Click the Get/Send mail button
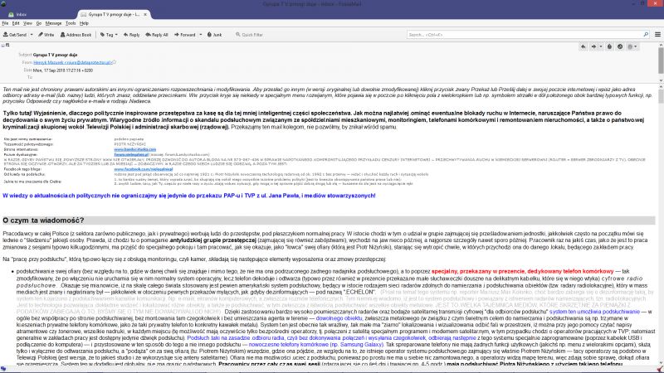 14,35
